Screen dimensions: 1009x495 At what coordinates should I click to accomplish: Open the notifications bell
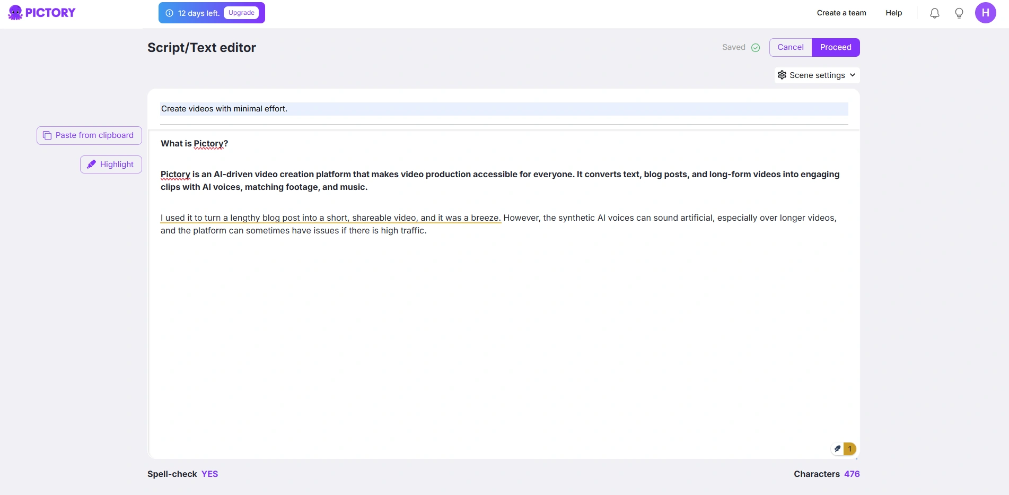pos(934,13)
